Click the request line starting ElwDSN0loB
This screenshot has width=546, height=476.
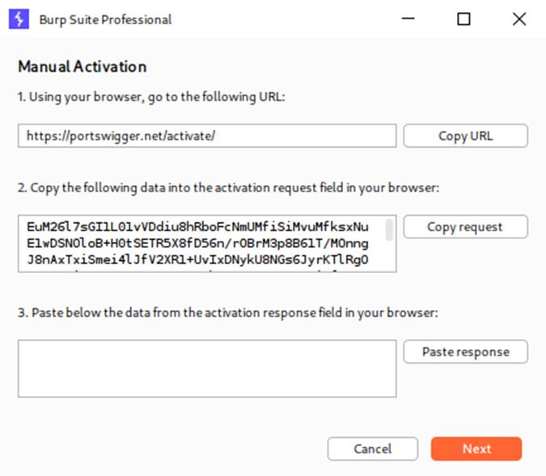pos(197,243)
